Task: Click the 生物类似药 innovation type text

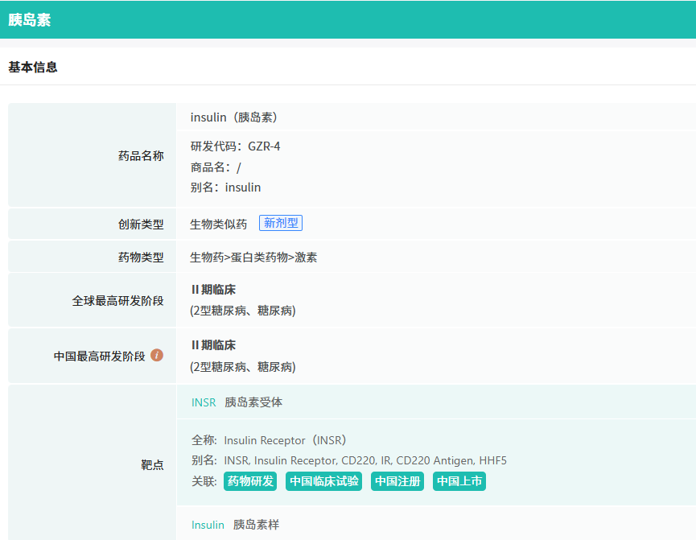Action: coord(218,225)
